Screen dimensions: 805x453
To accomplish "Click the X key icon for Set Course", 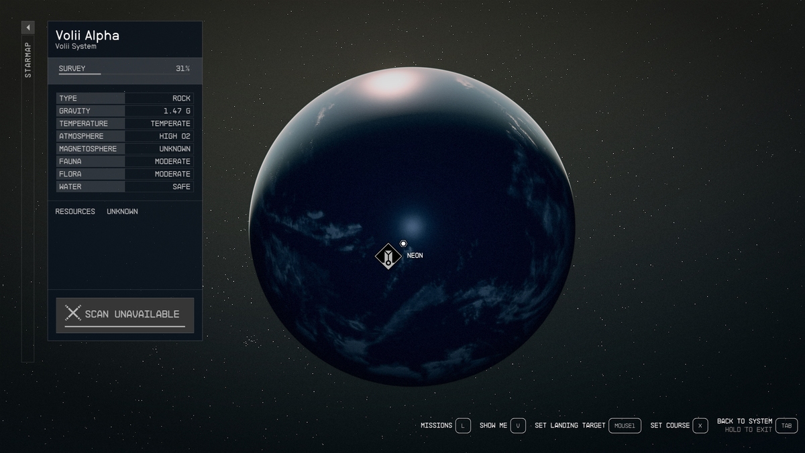I will coord(700,425).
